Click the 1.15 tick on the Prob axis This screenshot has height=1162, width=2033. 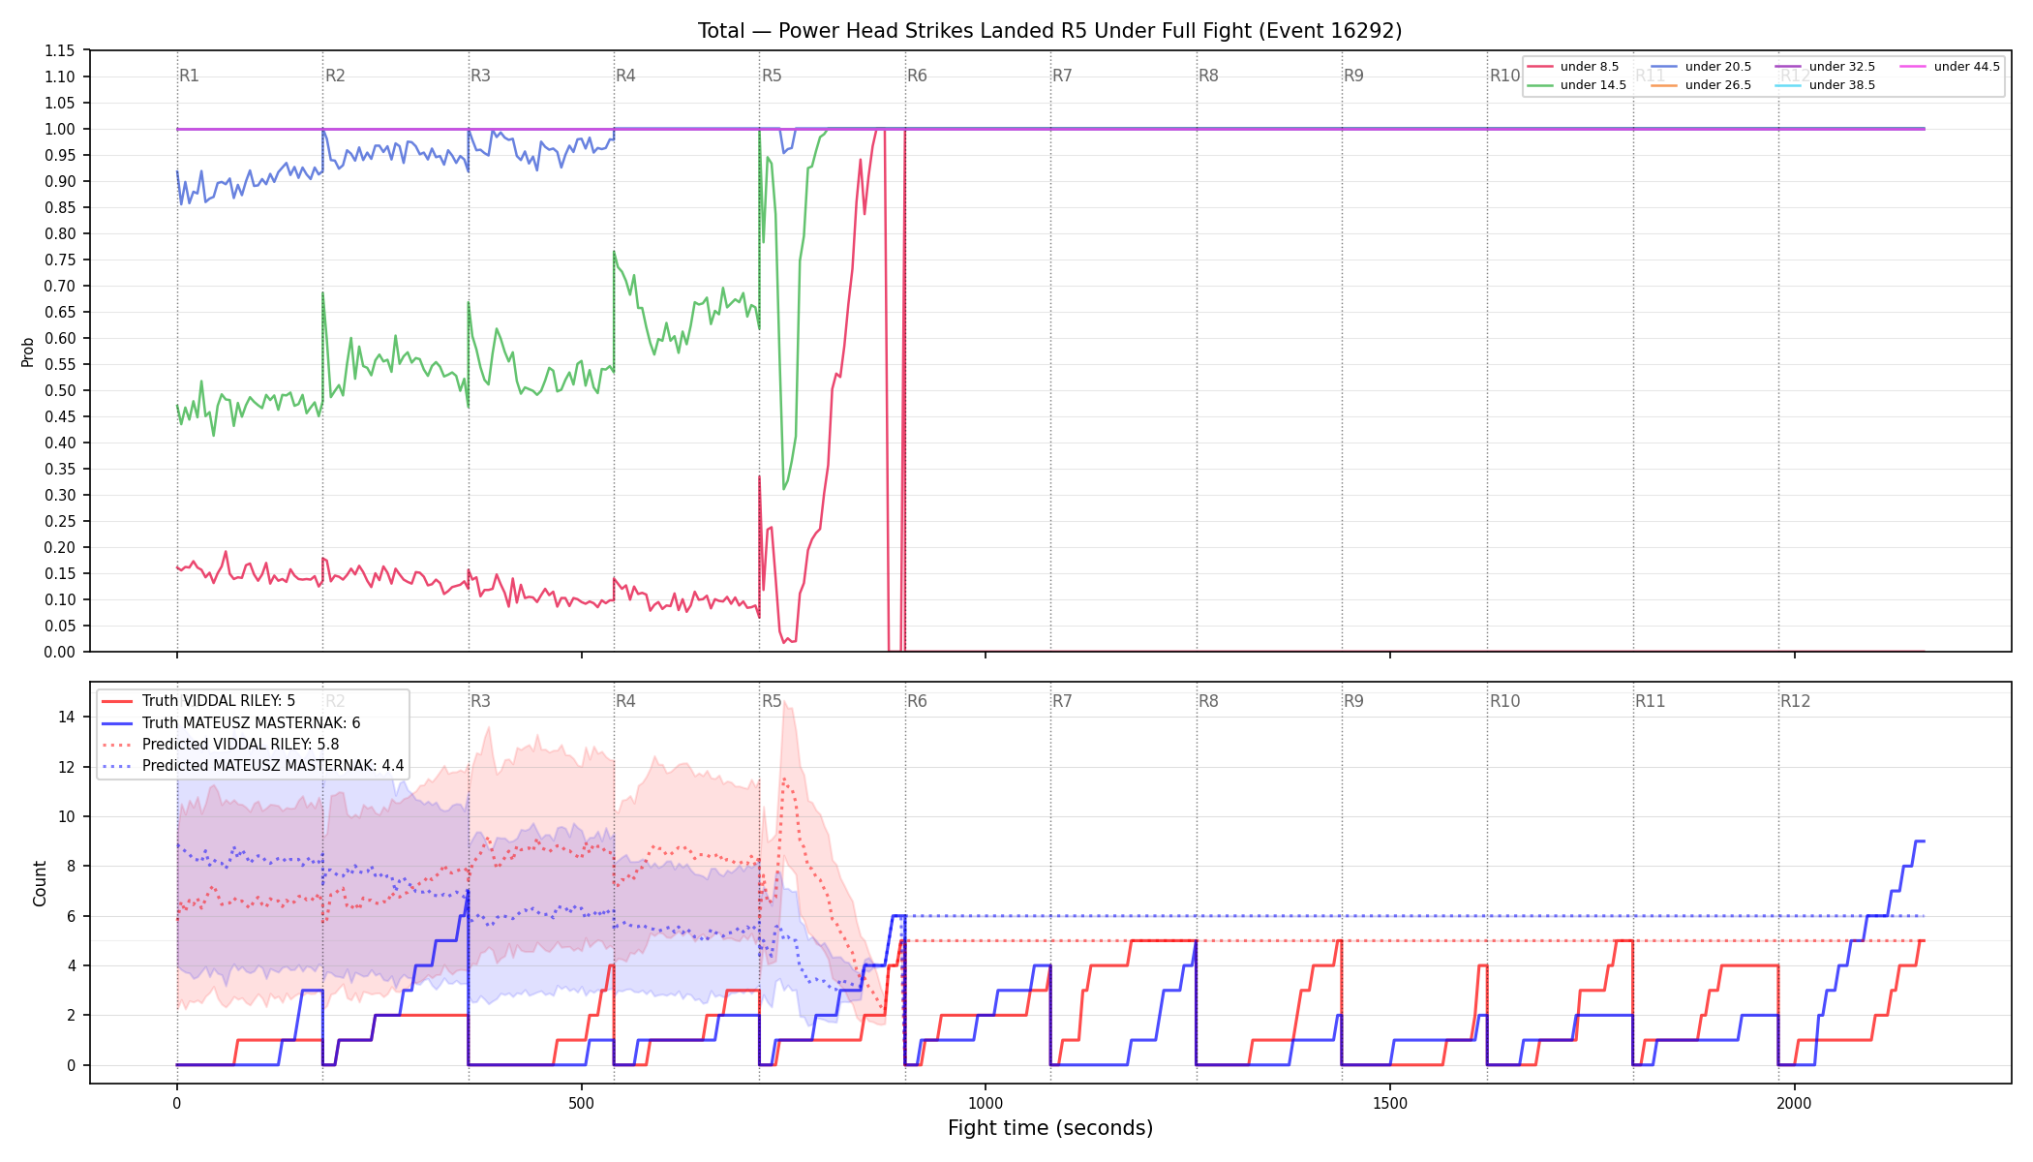tap(60, 50)
